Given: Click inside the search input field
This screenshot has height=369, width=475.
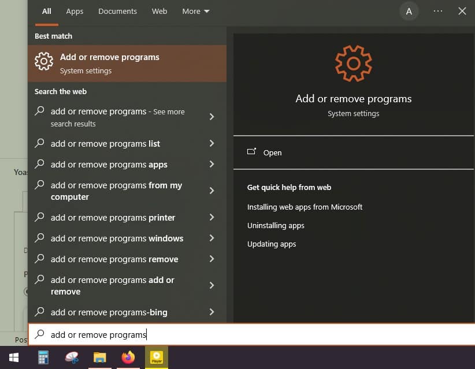Looking at the screenshot, I should 144,334.
